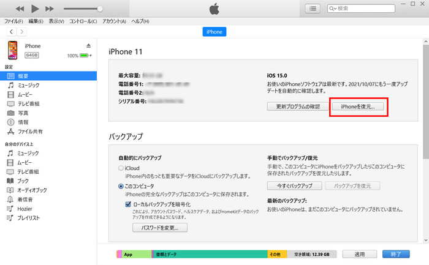Image resolution: width=429 pixels, height=265 pixels.
Task: Click the シリアル番号 label
Action: (132, 102)
